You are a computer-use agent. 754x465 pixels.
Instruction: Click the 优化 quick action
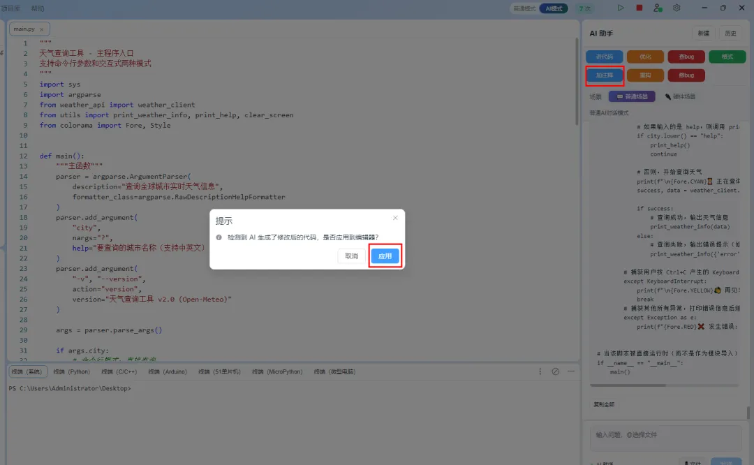645,57
